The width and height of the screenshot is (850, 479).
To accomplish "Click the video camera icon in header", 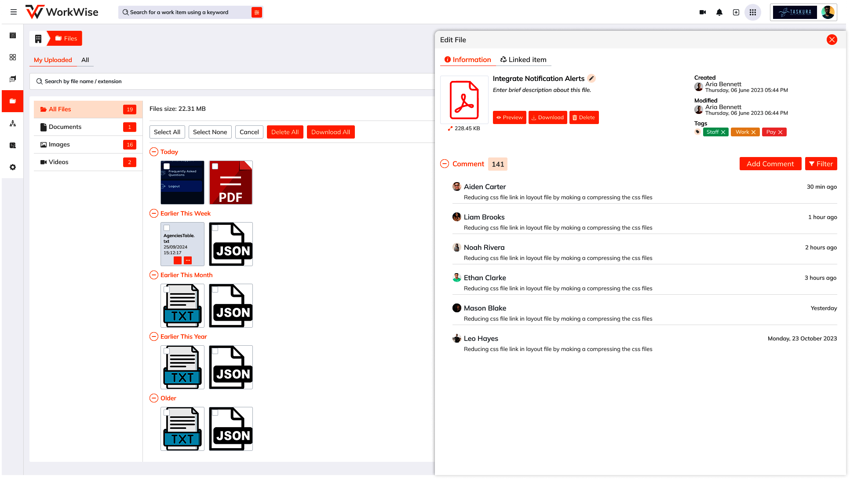I will (703, 12).
